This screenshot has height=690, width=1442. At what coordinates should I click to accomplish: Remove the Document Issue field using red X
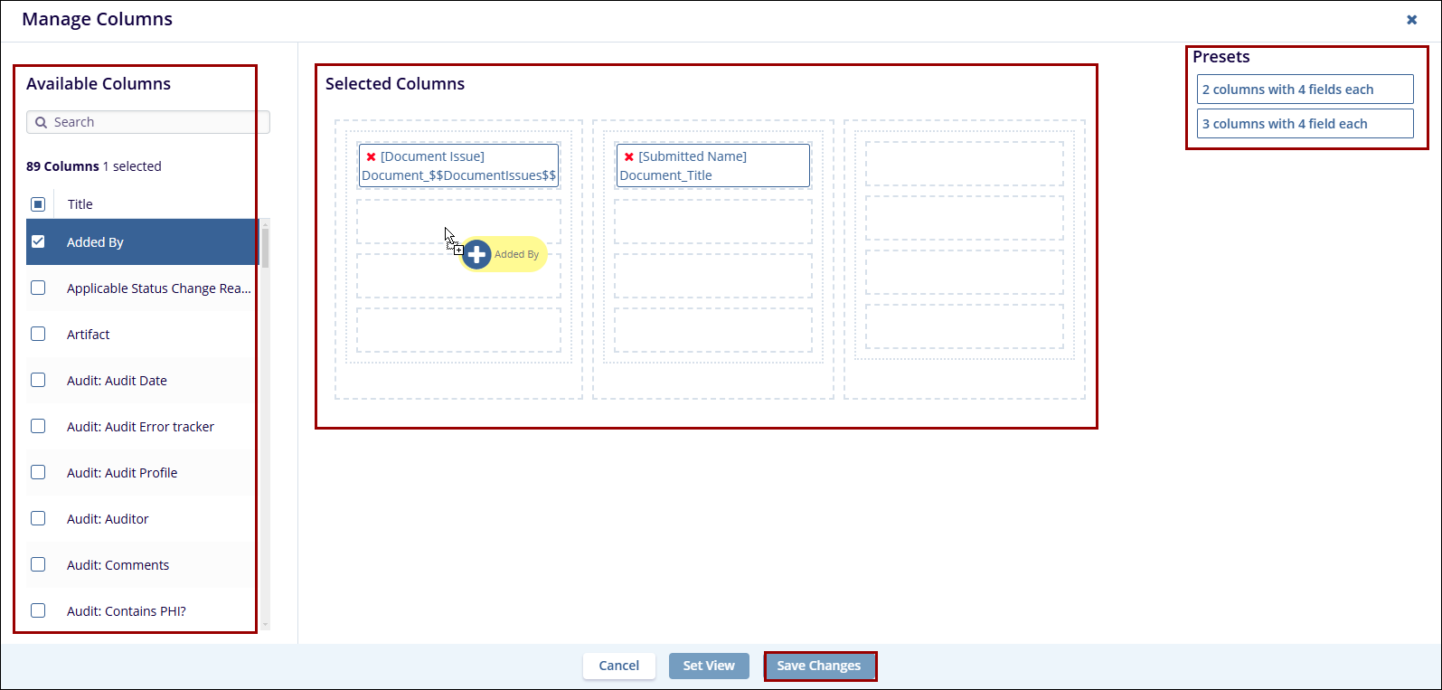(x=371, y=157)
